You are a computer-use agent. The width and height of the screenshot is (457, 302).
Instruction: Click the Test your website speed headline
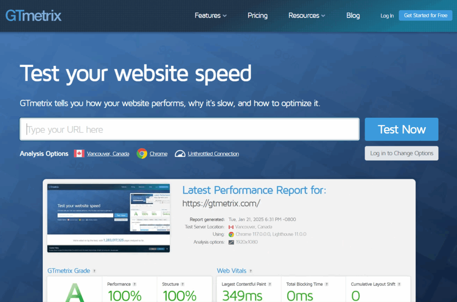pos(136,73)
